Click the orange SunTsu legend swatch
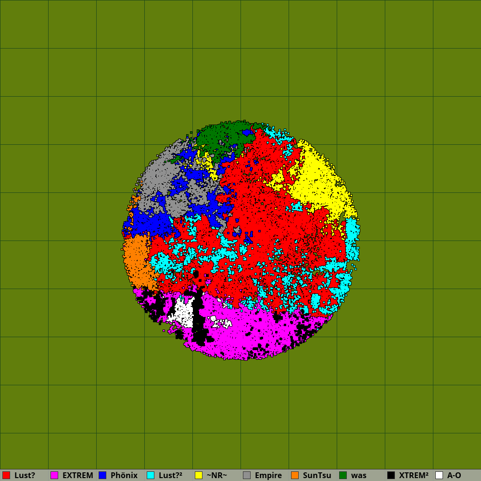481x481 pixels. coord(295,475)
